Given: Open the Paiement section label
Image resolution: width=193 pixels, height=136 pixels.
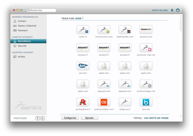Looking at the screenshot, I should 23,31.
